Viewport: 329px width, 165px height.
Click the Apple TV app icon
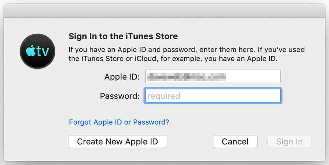click(x=38, y=51)
